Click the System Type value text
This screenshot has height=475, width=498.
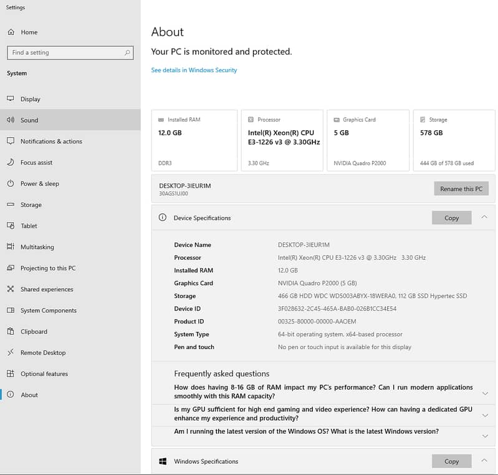pos(340,334)
